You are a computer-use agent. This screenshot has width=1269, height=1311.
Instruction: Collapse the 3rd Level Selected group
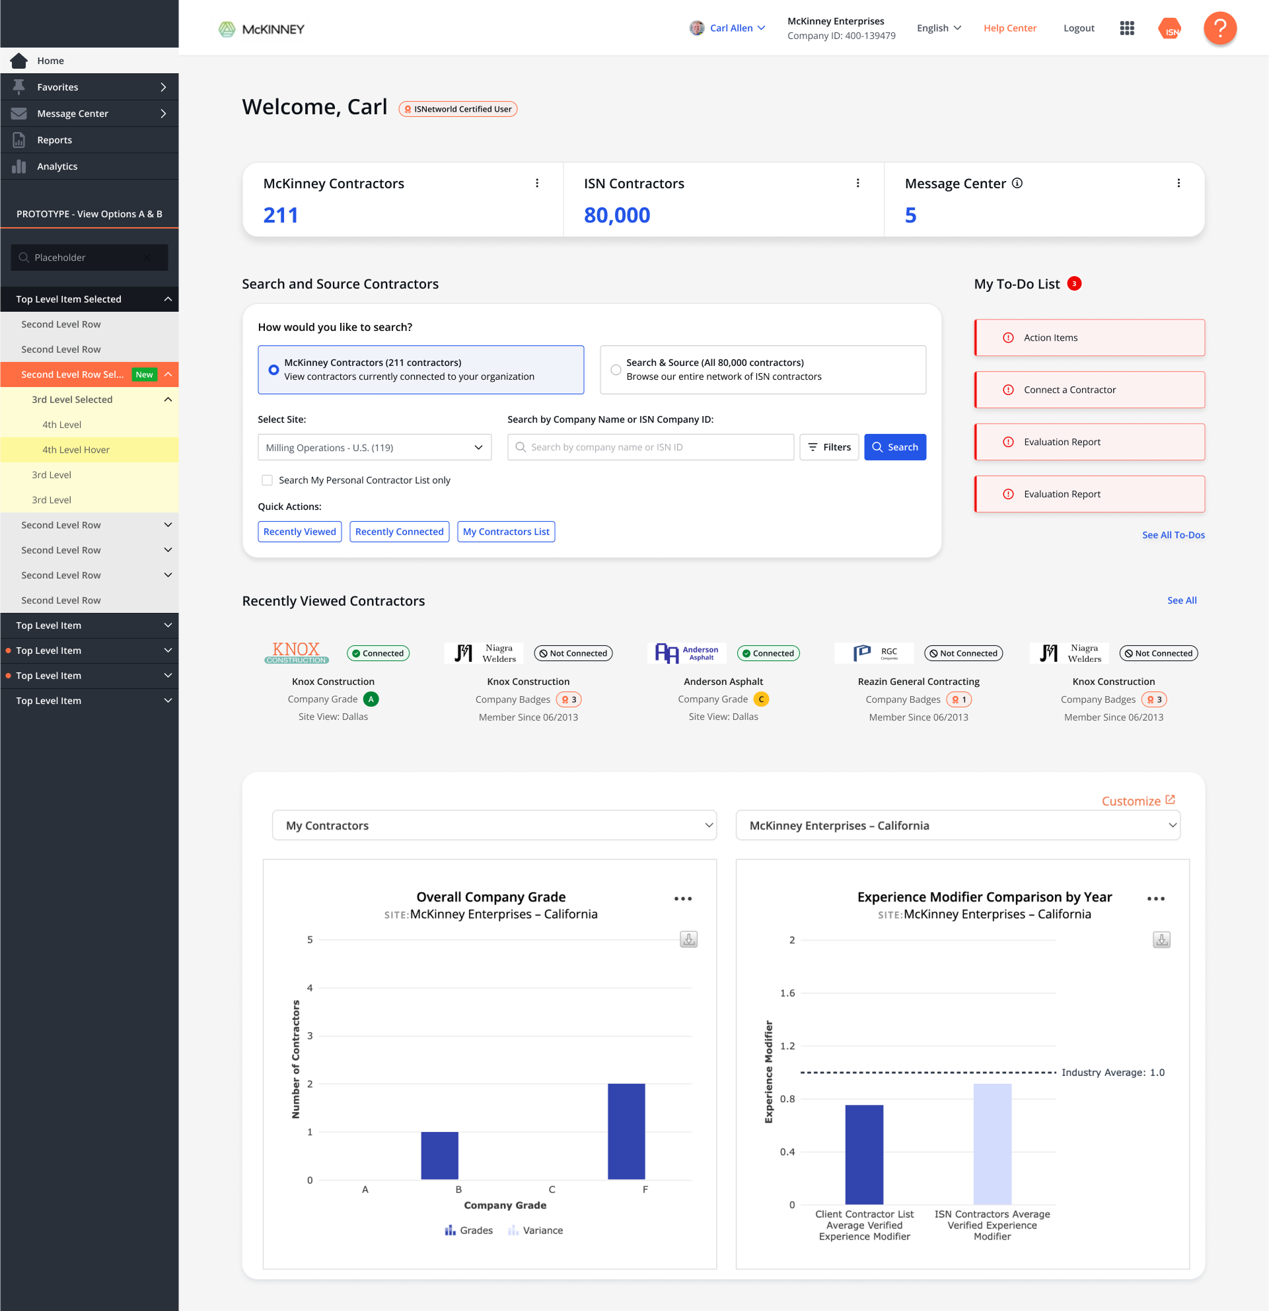pos(168,400)
